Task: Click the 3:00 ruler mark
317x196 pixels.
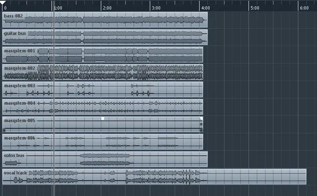Action: coord(156,8)
